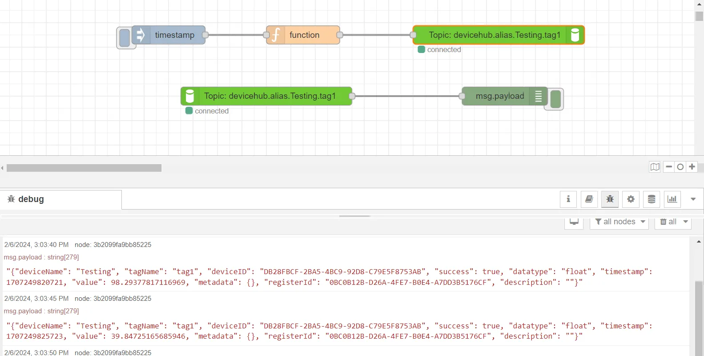Click the debug panel scroll-up arrow

[699, 242]
